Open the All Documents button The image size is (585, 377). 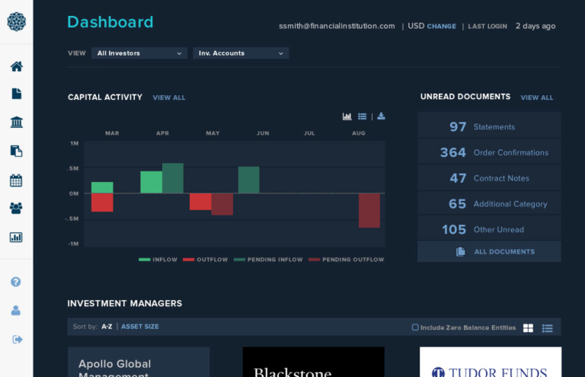click(x=489, y=251)
